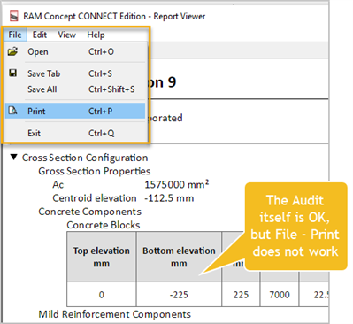Click the Ac label
Screen dimensions: 353x324
tap(58, 185)
